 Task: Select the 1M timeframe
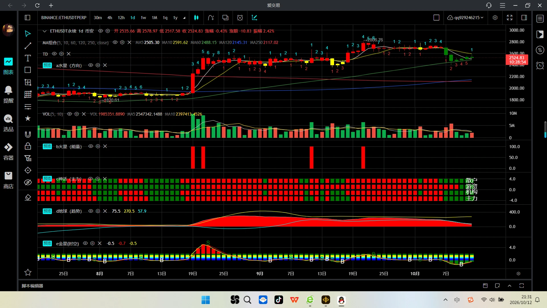point(154,18)
